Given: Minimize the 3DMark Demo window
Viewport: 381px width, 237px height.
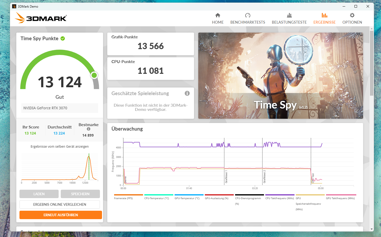Looking at the screenshot, I should 344,6.
